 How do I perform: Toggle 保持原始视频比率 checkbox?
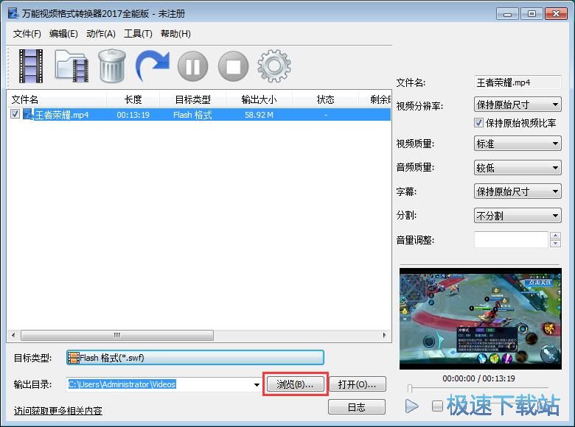[478, 122]
